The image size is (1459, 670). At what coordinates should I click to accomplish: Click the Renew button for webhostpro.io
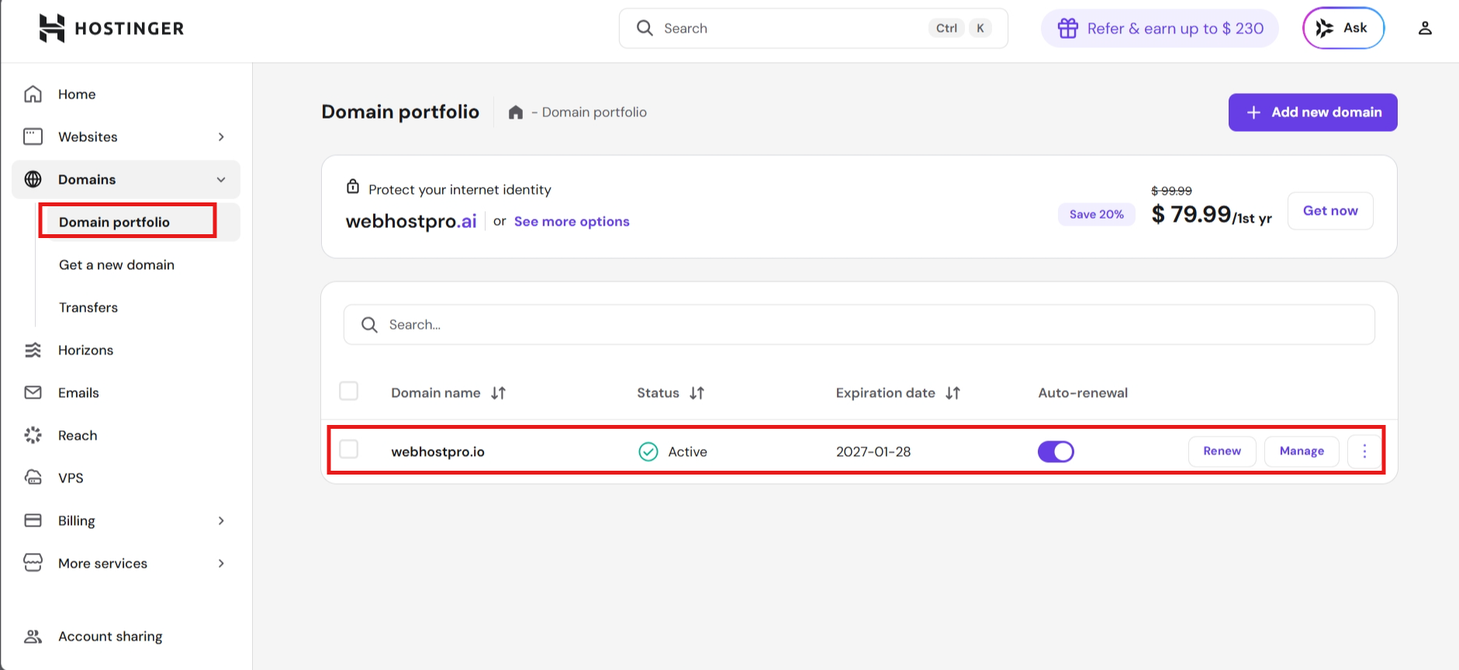(1222, 451)
